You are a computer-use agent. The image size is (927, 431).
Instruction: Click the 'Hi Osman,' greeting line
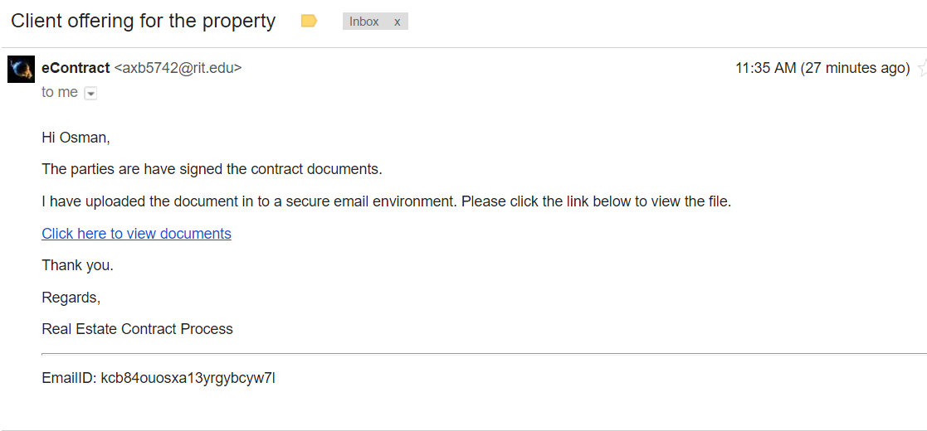point(76,138)
